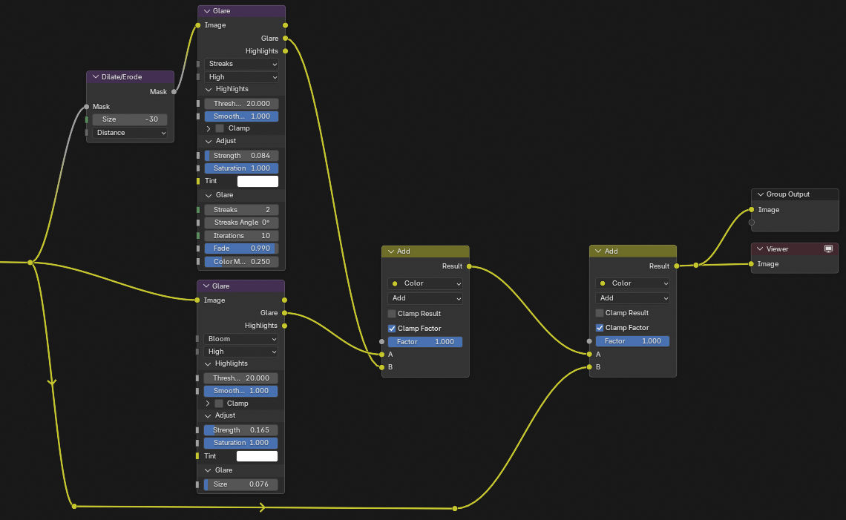846x520 pixels.
Task: Click the Viewer node's monitor icon
Action: (828, 249)
